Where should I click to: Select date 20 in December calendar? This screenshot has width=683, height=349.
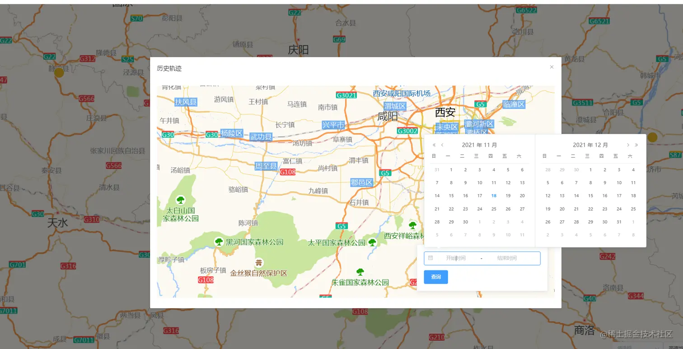tap(562, 209)
